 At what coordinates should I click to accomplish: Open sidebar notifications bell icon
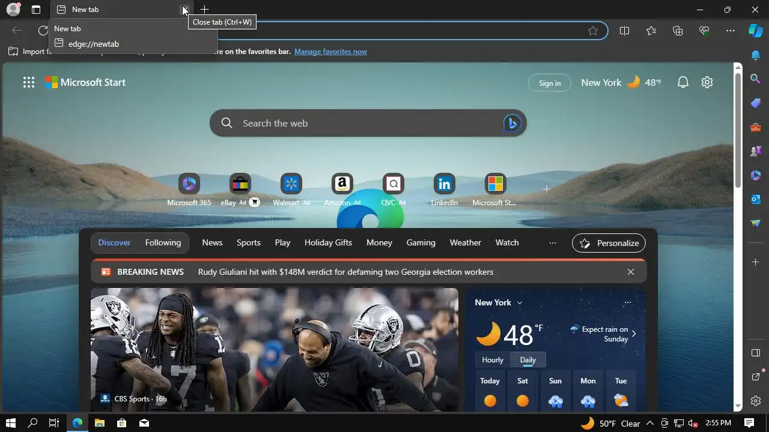[756, 55]
